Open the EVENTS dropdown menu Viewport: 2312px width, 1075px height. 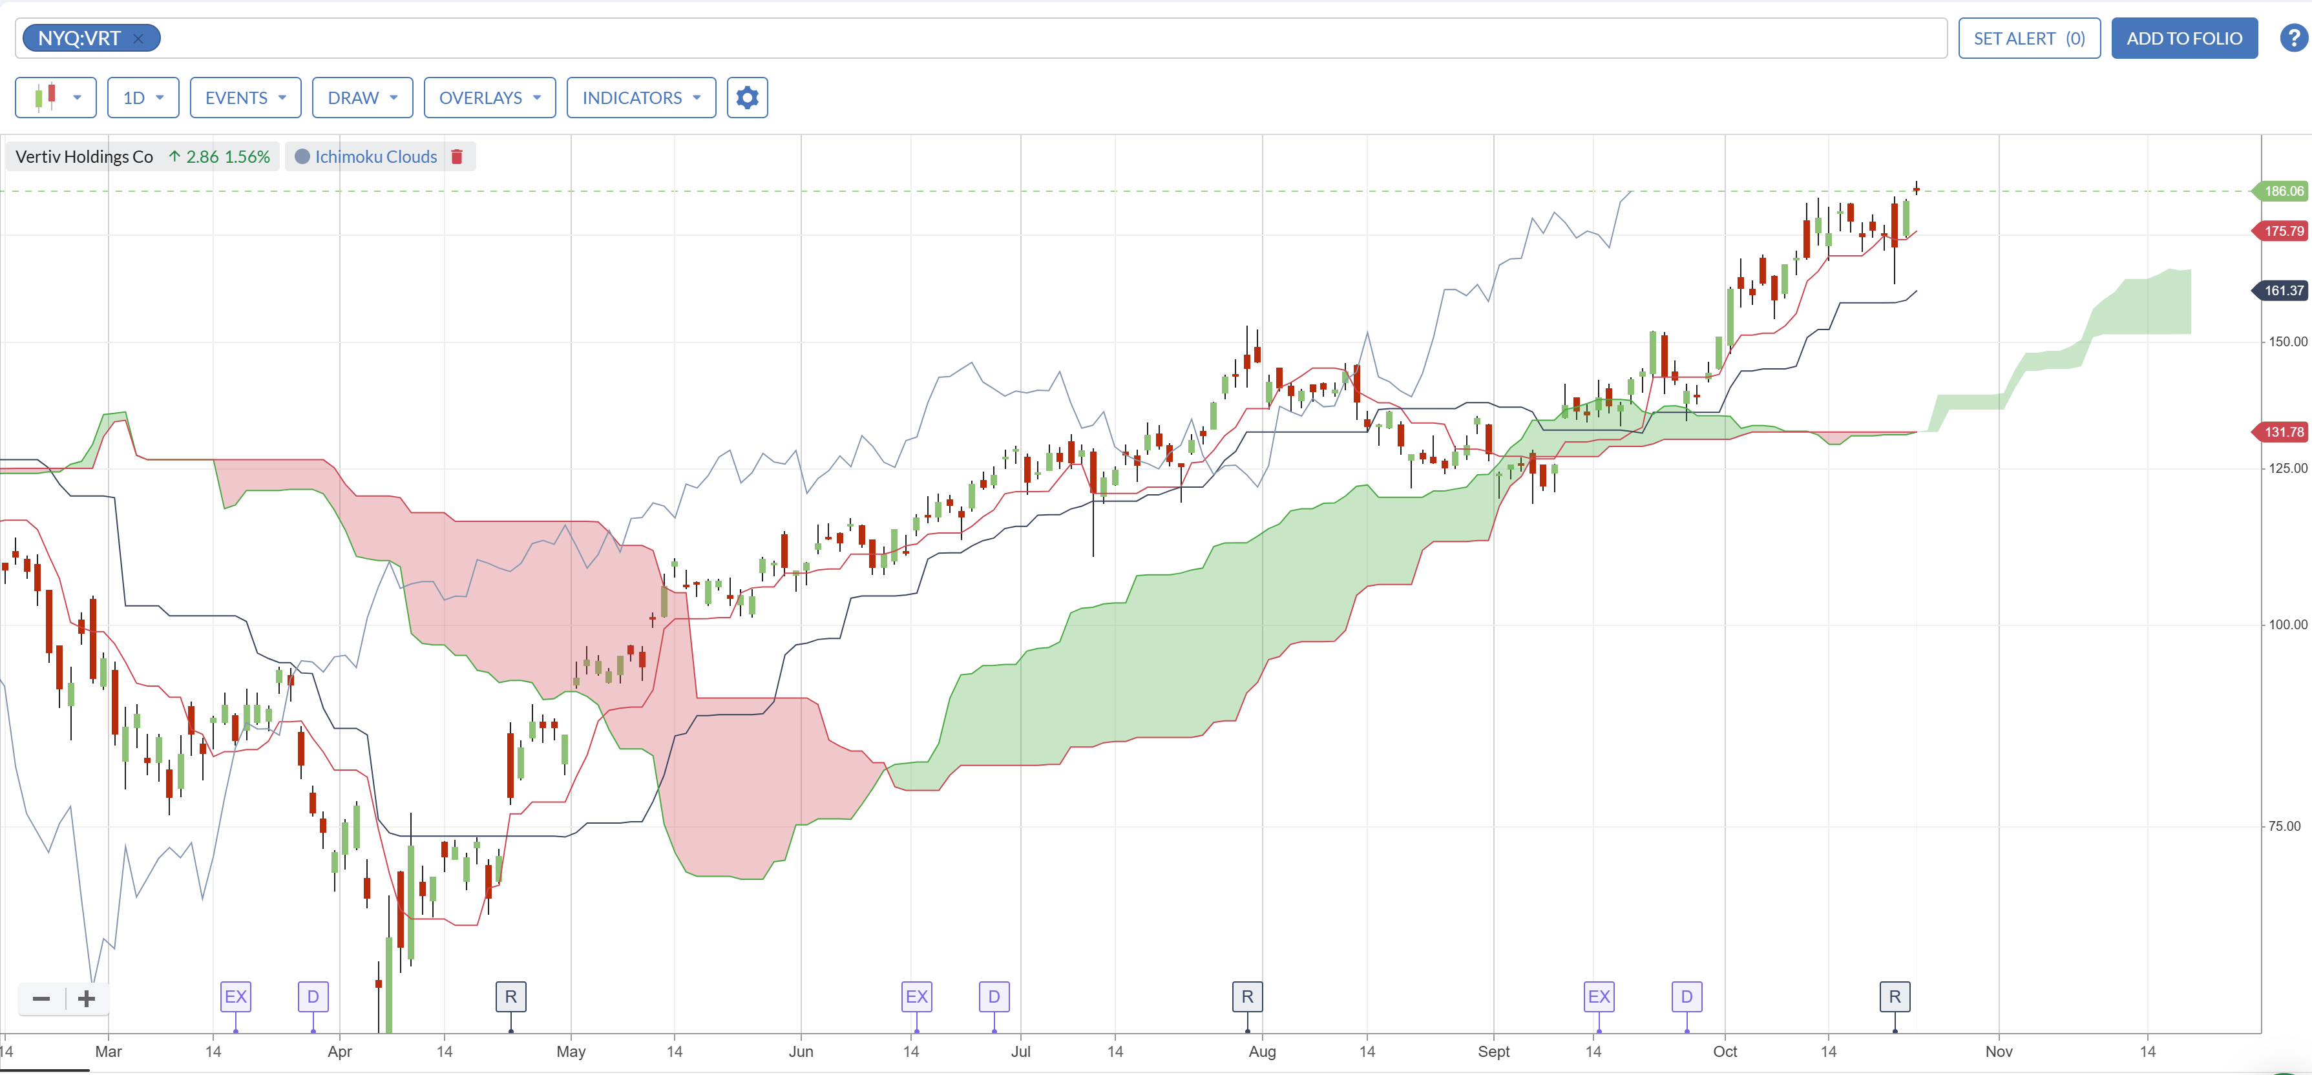245,97
